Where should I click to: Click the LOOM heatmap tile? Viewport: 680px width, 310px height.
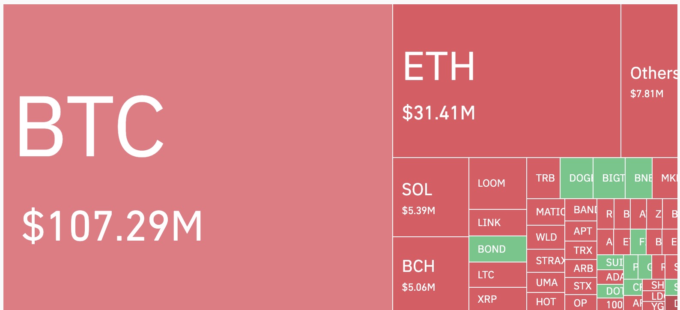coord(498,183)
